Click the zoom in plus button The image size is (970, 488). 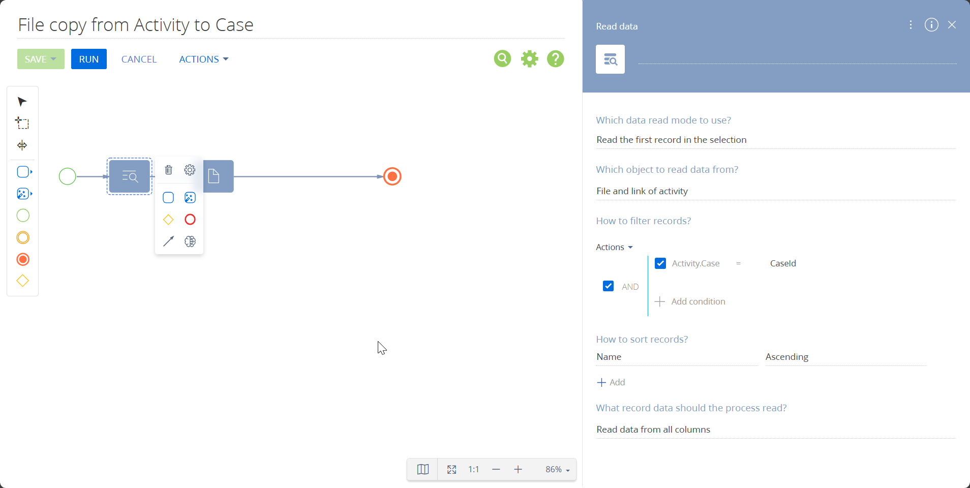point(518,469)
